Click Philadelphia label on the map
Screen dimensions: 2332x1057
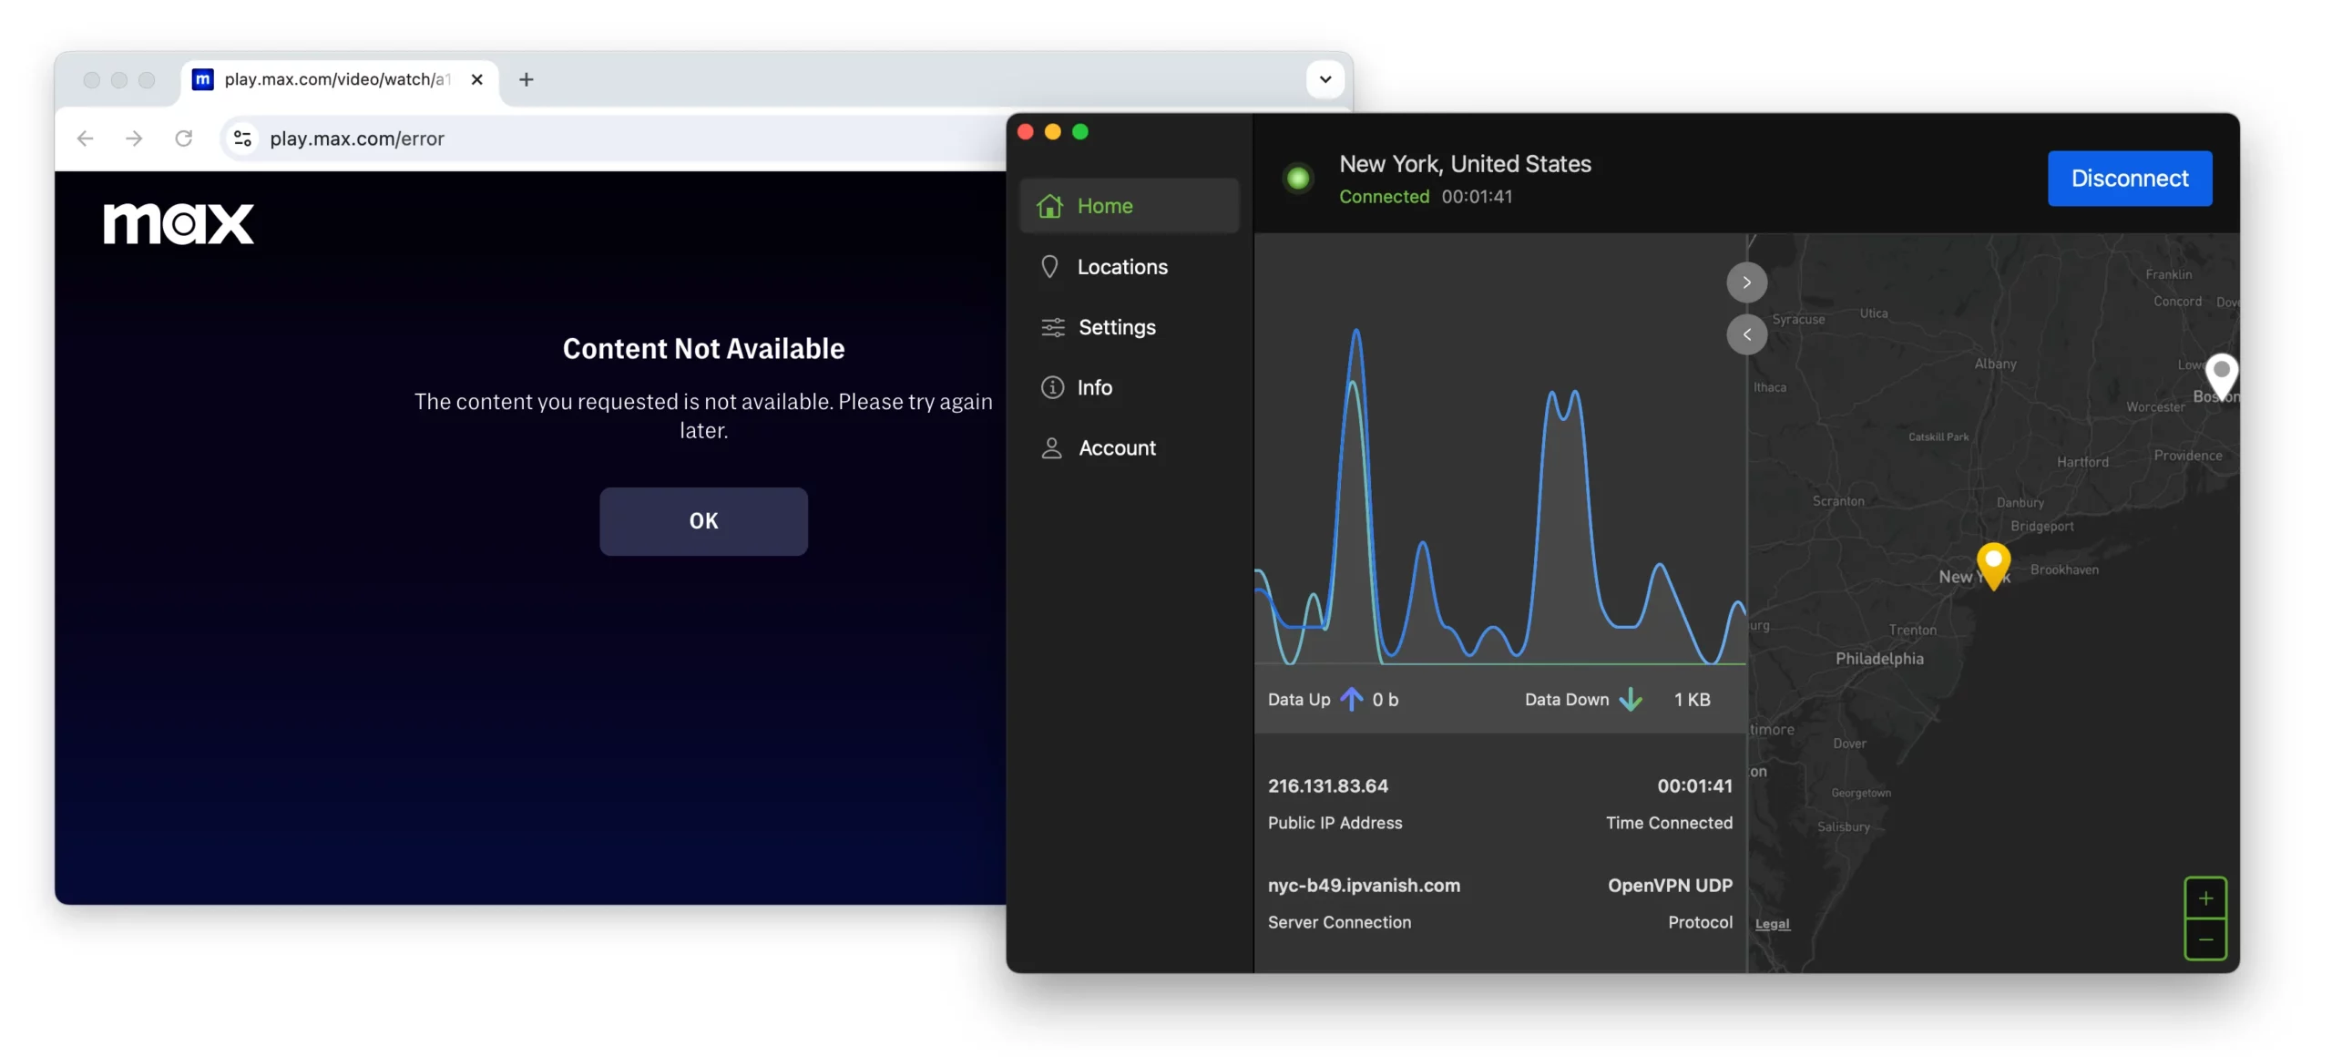[x=1879, y=659]
